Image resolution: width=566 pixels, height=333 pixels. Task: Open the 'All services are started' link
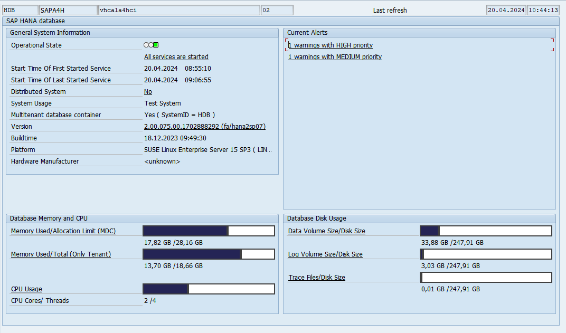pos(176,56)
